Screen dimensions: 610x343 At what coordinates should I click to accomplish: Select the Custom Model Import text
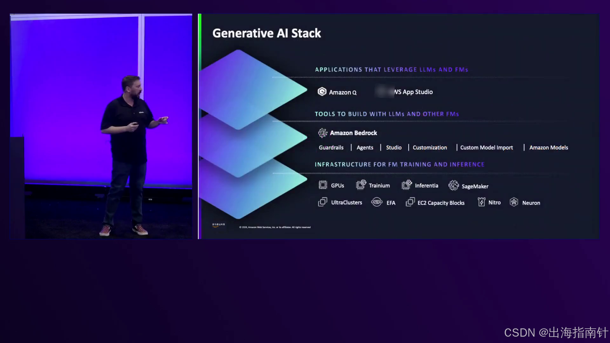click(486, 148)
